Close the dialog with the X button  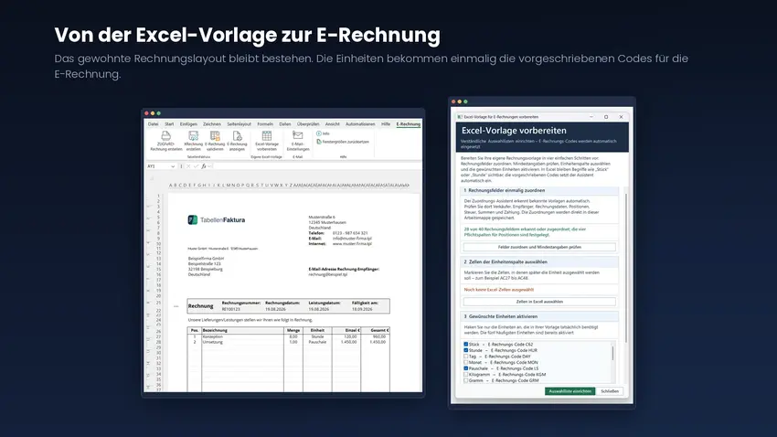[x=621, y=117]
